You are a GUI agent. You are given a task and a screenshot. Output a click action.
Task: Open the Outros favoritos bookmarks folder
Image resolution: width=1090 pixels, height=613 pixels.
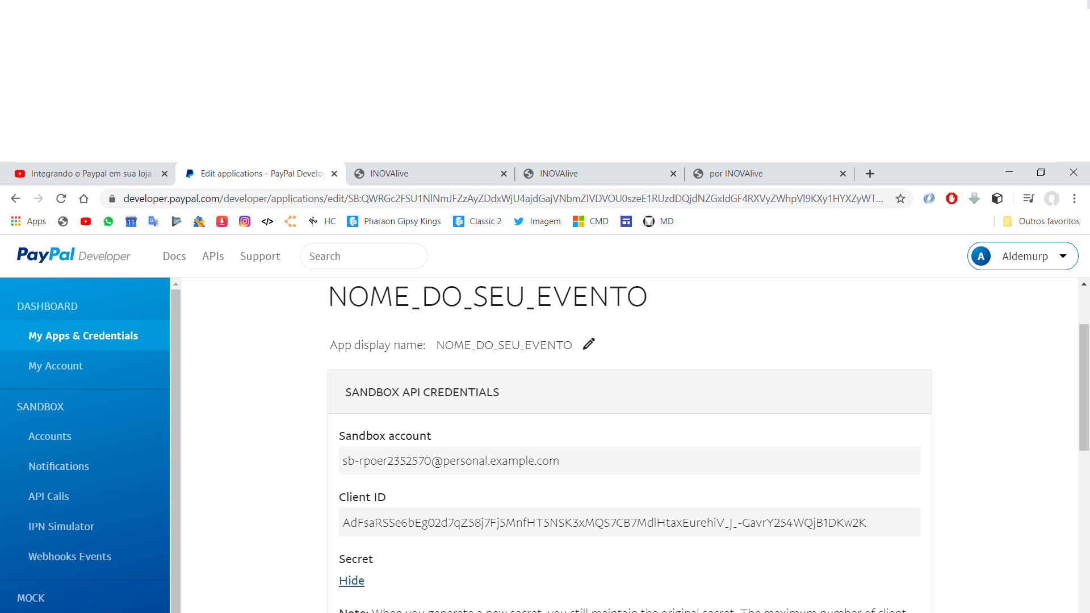[x=1041, y=221]
